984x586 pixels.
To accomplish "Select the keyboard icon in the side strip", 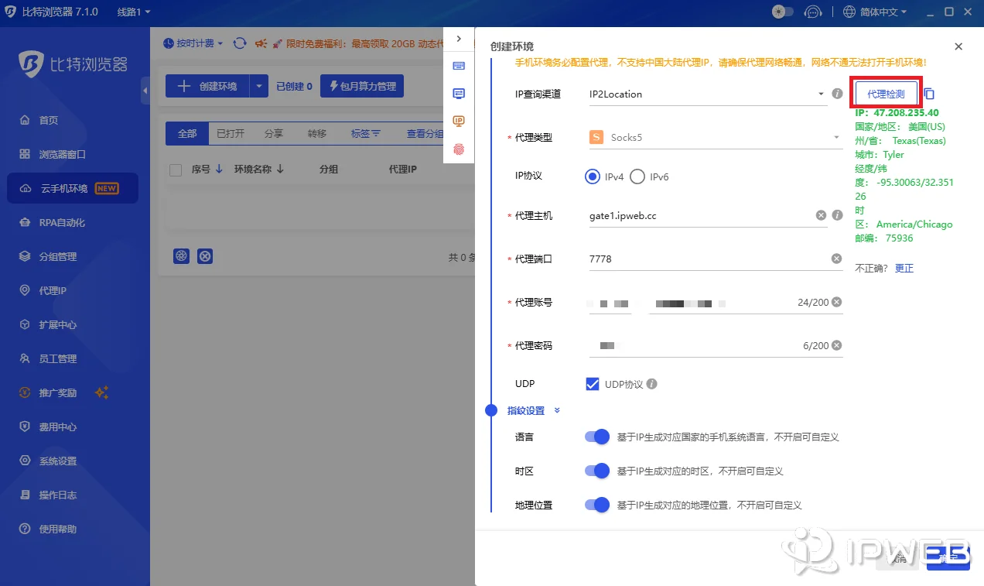I will [459, 66].
